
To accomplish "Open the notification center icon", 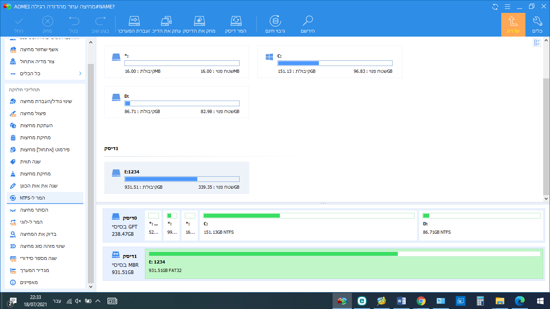I will tap(12, 301).
